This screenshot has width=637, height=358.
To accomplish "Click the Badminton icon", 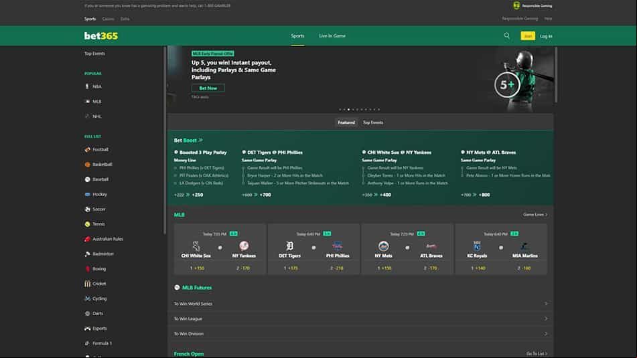I will [87, 254].
